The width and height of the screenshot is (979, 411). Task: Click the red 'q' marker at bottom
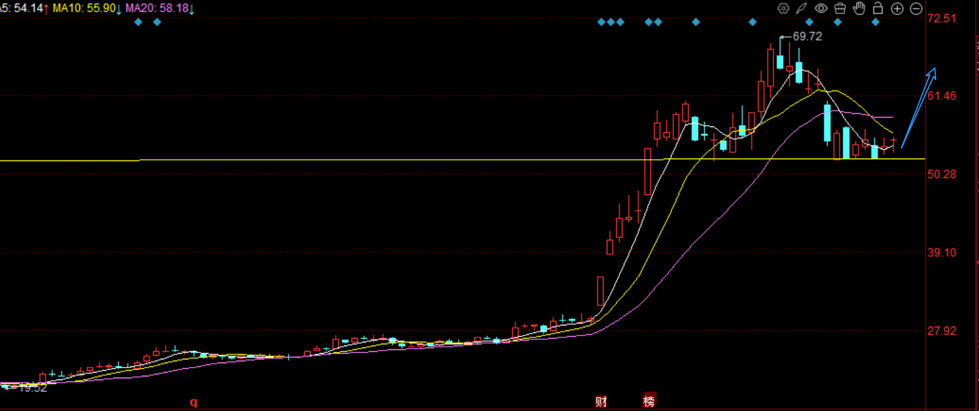(194, 402)
